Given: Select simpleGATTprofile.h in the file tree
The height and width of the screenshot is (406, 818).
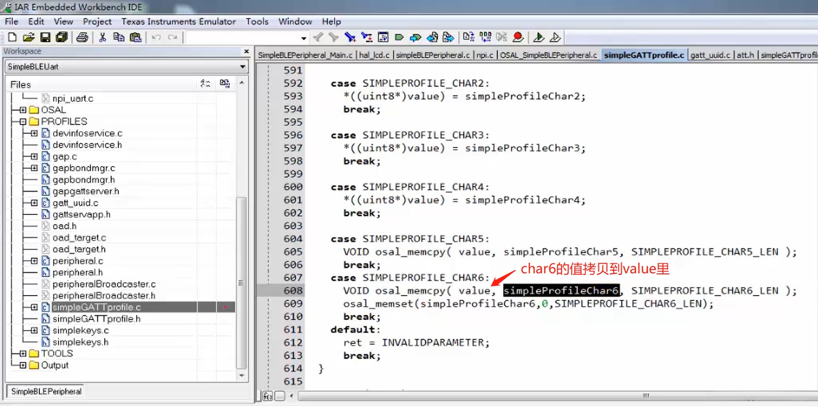Looking at the screenshot, I should click(96, 319).
